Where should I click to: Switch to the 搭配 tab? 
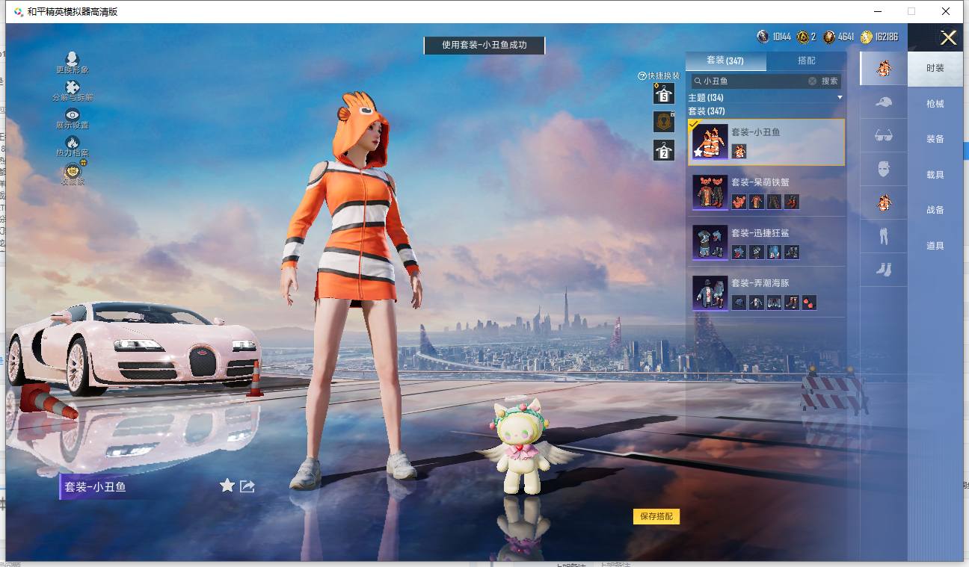pyautogui.click(x=806, y=61)
